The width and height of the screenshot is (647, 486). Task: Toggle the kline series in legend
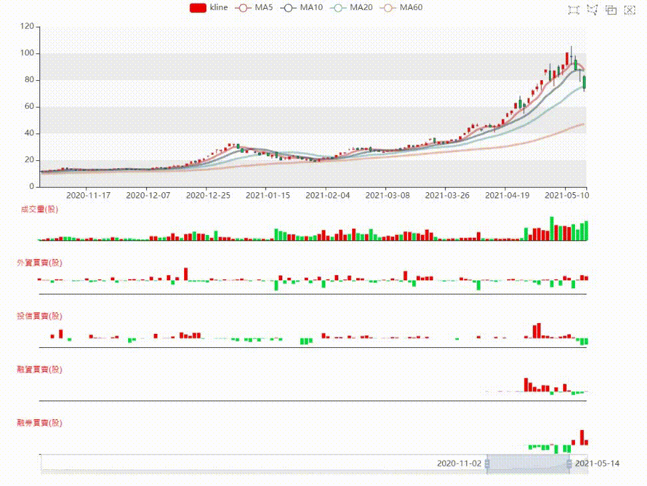pos(209,7)
